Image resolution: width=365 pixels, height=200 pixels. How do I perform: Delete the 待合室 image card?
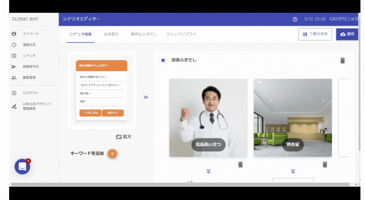(325, 165)
